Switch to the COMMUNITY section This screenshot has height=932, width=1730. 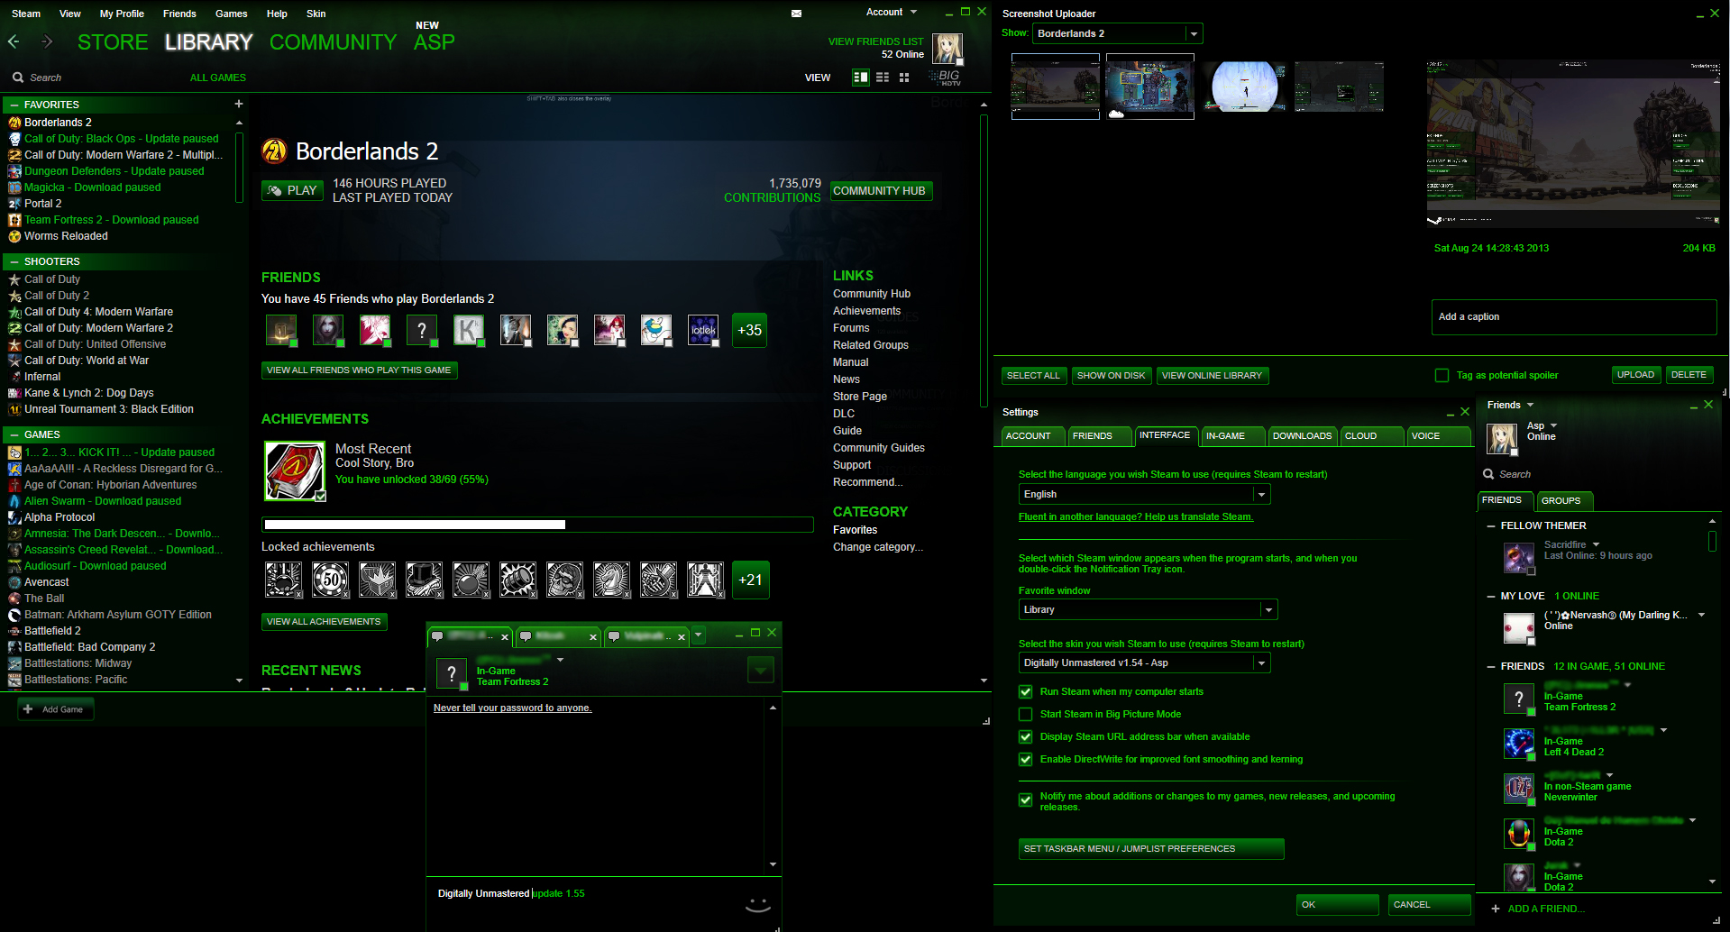tap(333, 42)
